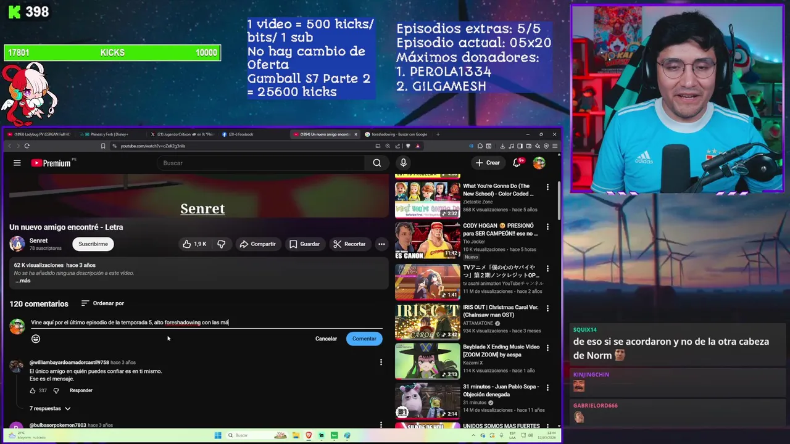The image size is (790, 444).
Task: Open options for 31 minutos video
Action: 547,388
